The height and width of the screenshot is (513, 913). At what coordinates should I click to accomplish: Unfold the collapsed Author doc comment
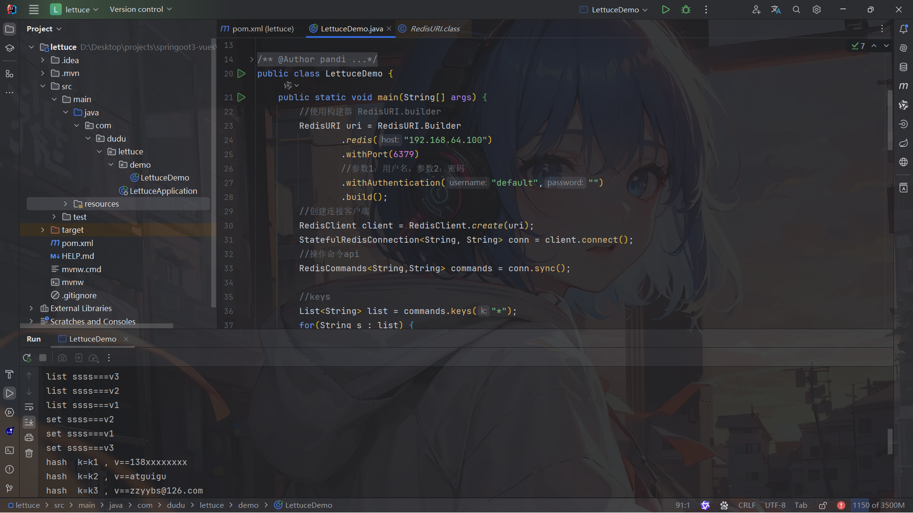tap(252, 59)
